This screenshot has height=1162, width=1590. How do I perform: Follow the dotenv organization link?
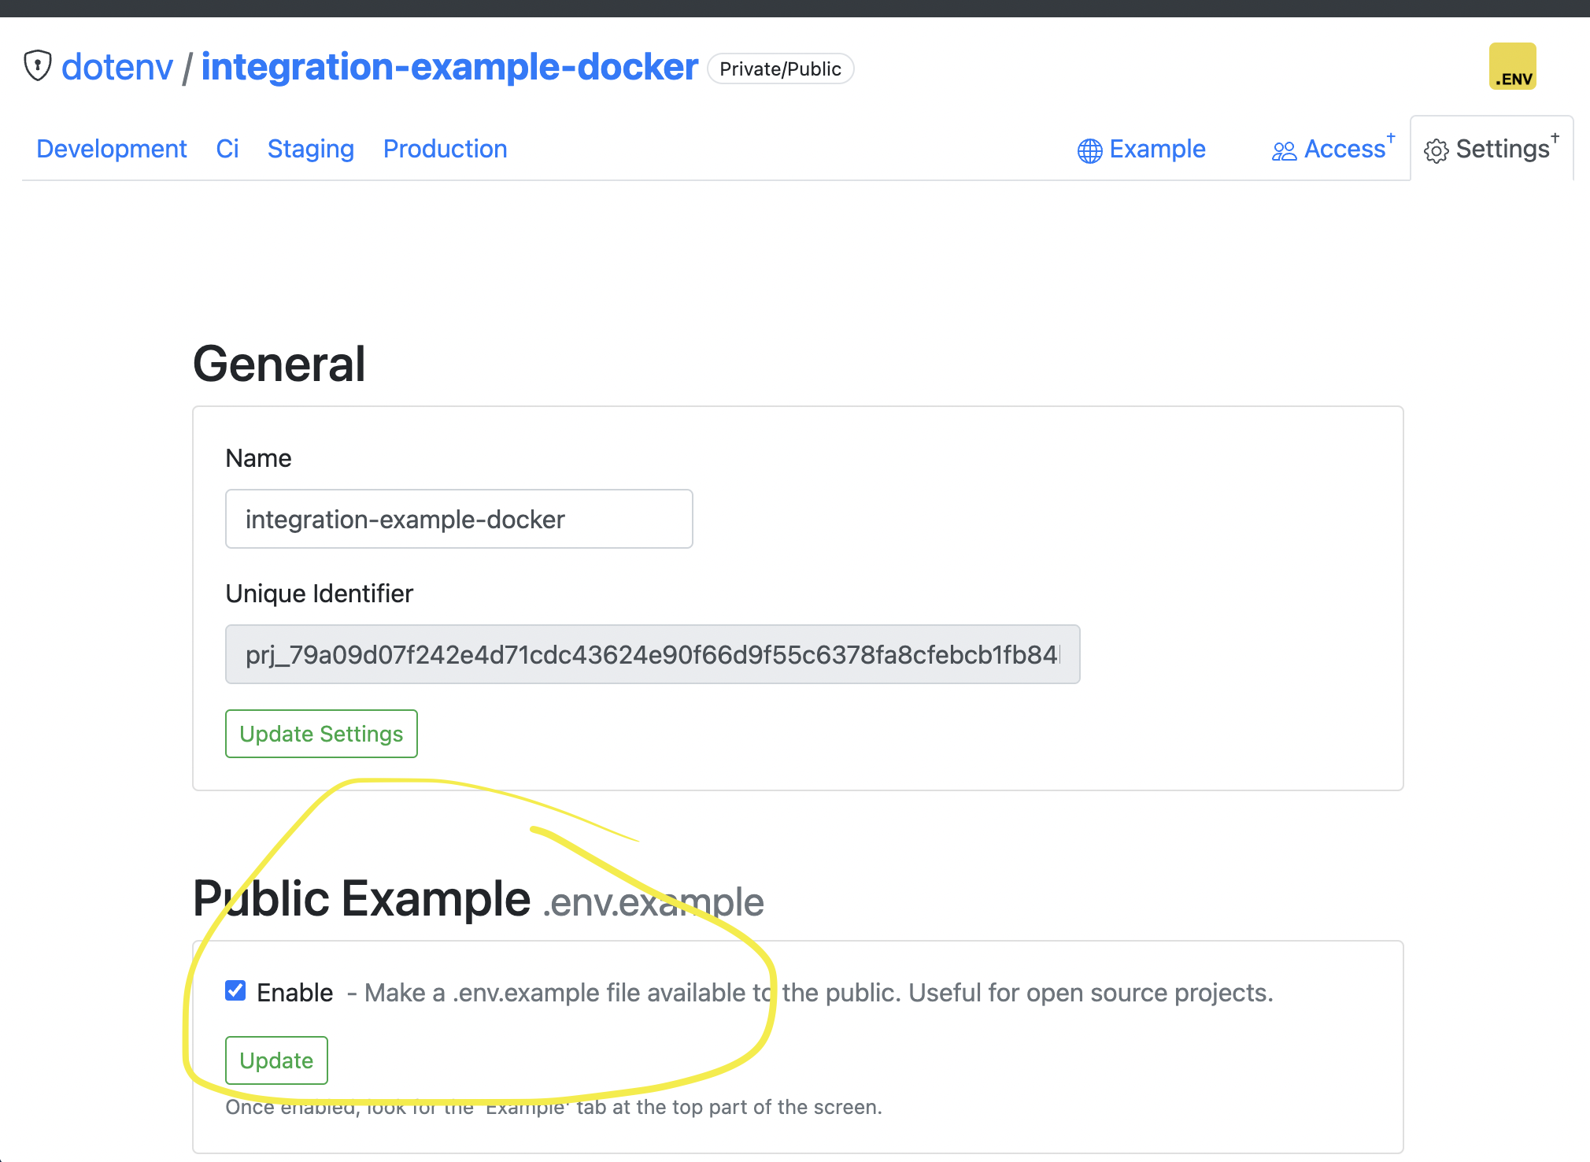[x=117, y=67]
